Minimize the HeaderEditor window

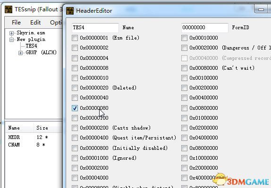pos(261,9)
